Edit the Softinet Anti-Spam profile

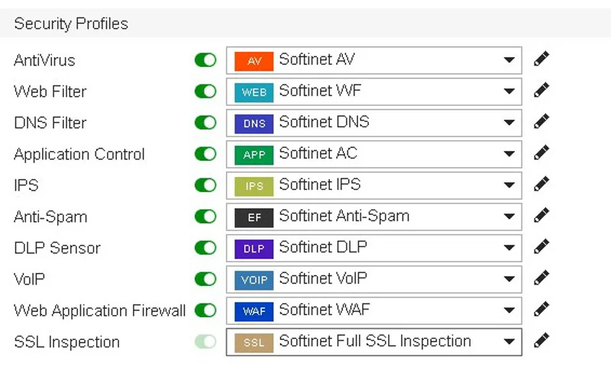click(541, 215)
